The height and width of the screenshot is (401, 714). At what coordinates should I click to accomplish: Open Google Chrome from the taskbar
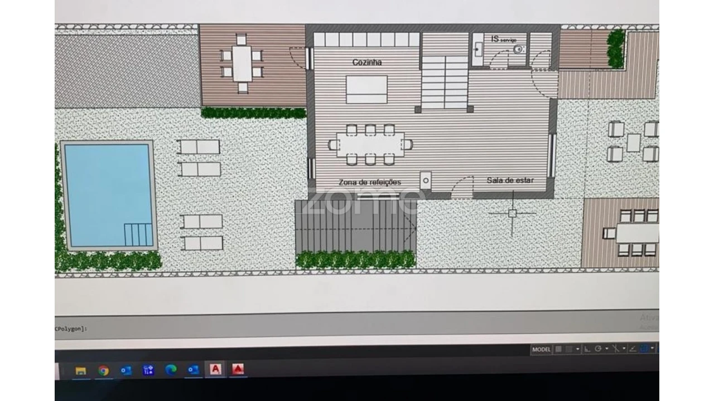pyautogui.click(x=103, y=370)
